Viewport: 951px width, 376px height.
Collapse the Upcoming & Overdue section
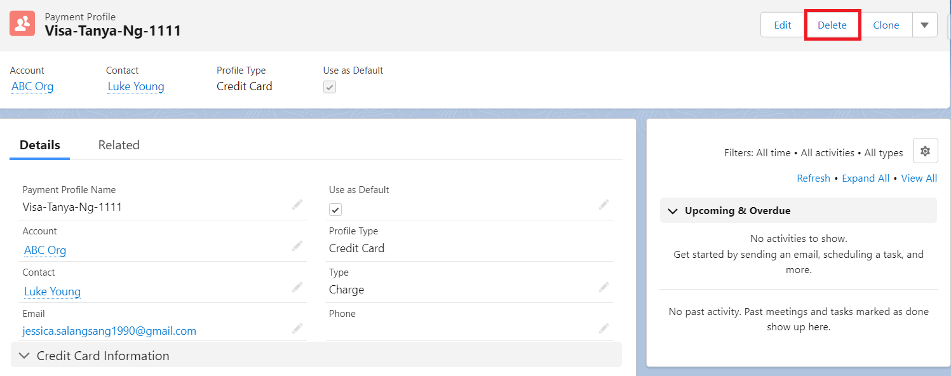[671, 211]
